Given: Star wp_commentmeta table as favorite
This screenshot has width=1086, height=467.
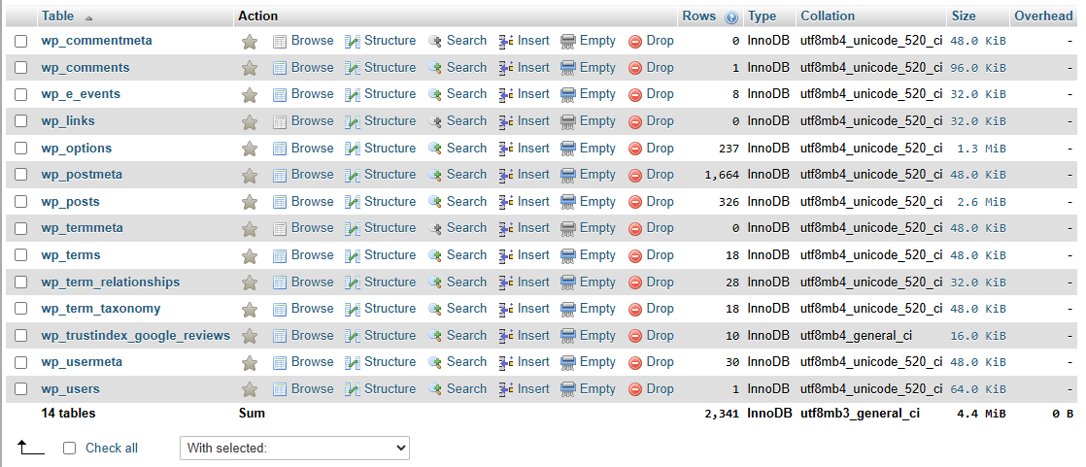Looking at the screenshot, I should (x=250, y=42).
